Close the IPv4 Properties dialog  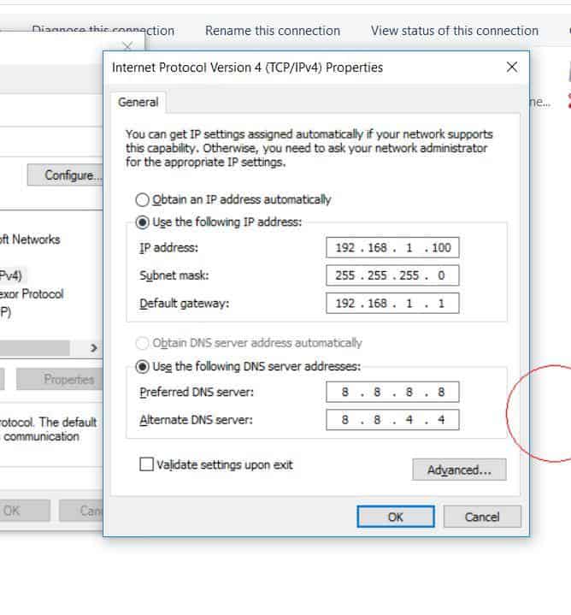pos(512,67)
